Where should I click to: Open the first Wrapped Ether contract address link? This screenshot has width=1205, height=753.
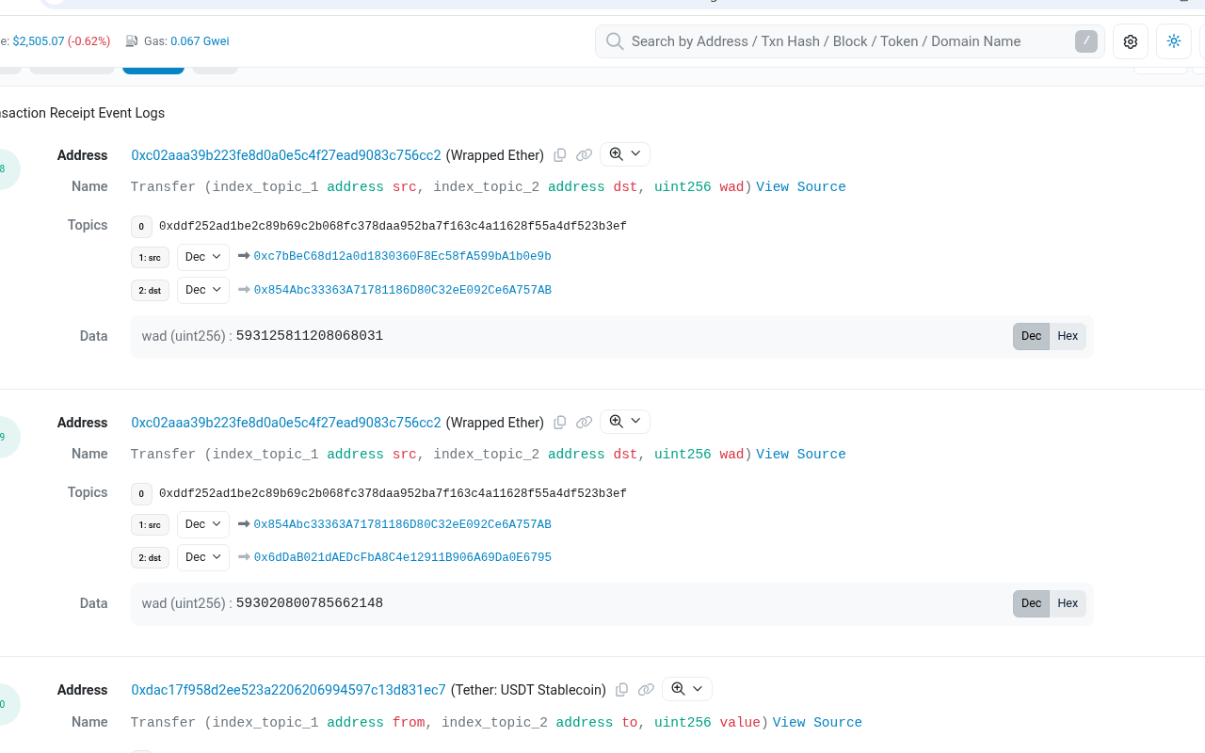(x=286, y=155)
